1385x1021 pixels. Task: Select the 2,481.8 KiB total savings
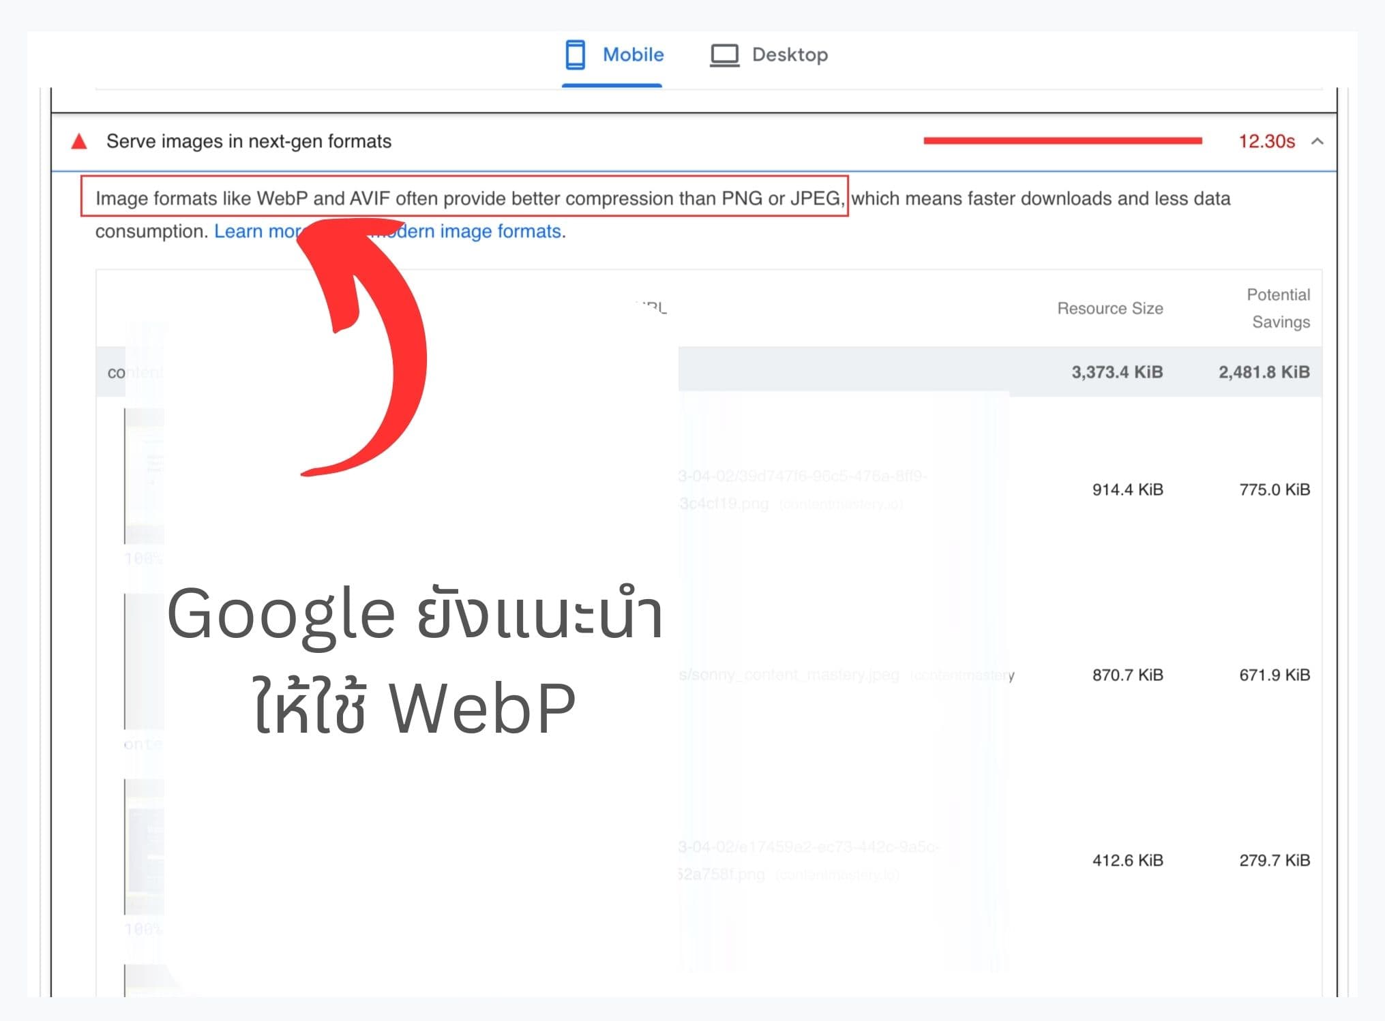[1264, 372]
